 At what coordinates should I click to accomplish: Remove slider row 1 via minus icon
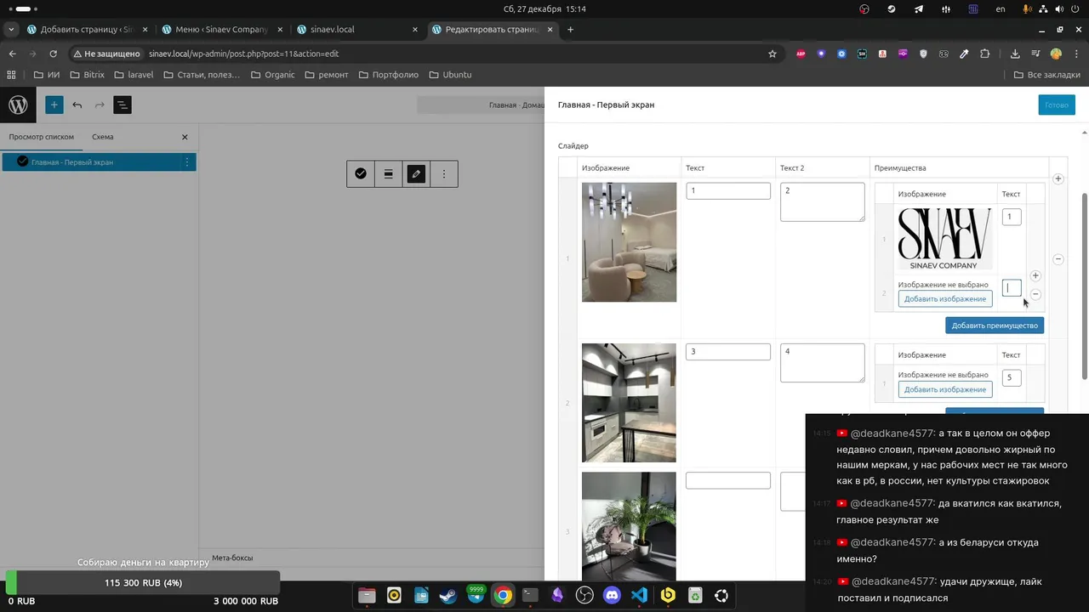click(1058, 259)
